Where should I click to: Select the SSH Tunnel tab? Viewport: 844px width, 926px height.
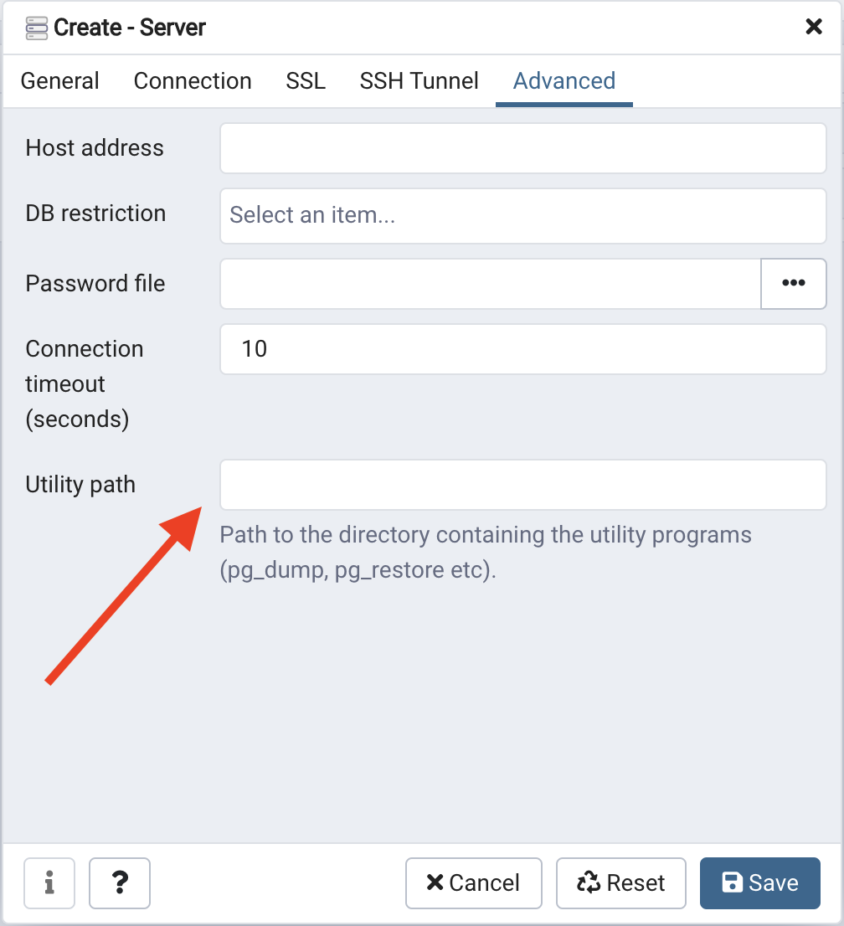point(419,81)
